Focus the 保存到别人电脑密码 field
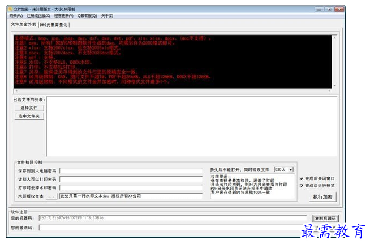 [x=131, y=171]
